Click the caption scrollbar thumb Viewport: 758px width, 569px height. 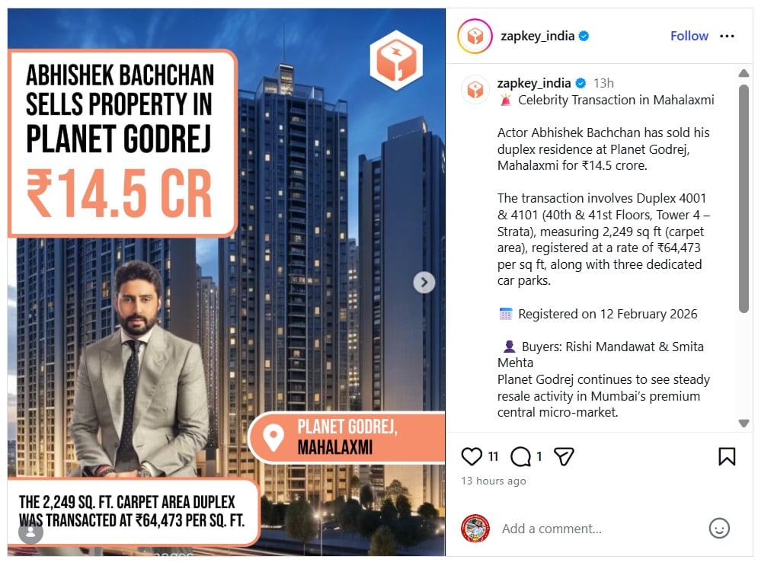pos(744,198)
